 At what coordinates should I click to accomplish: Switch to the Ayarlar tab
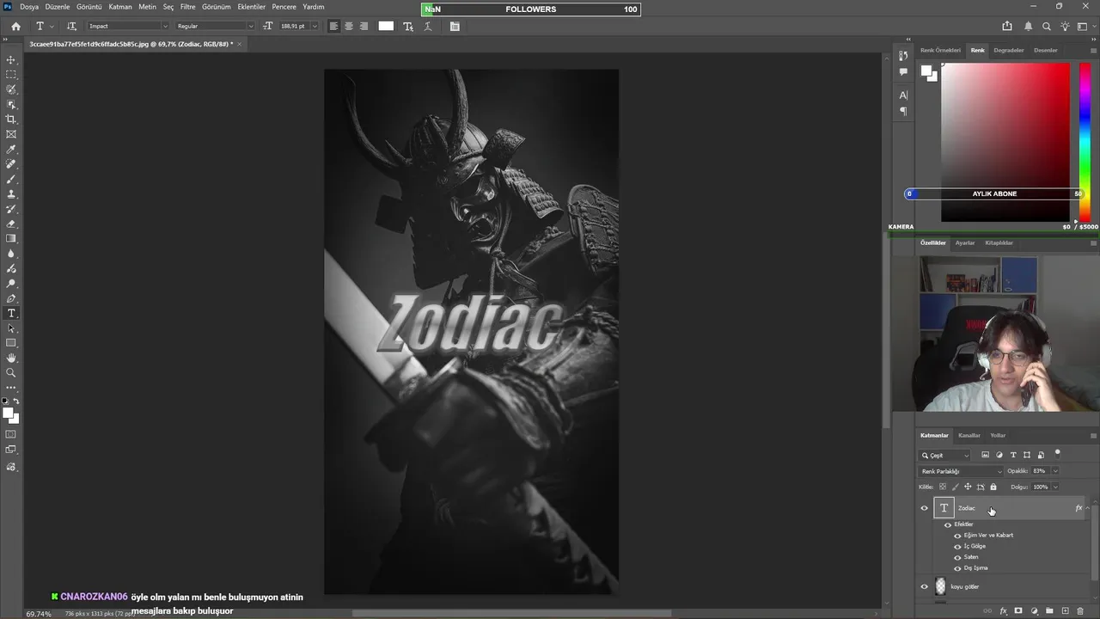click(x=965, y=242)
